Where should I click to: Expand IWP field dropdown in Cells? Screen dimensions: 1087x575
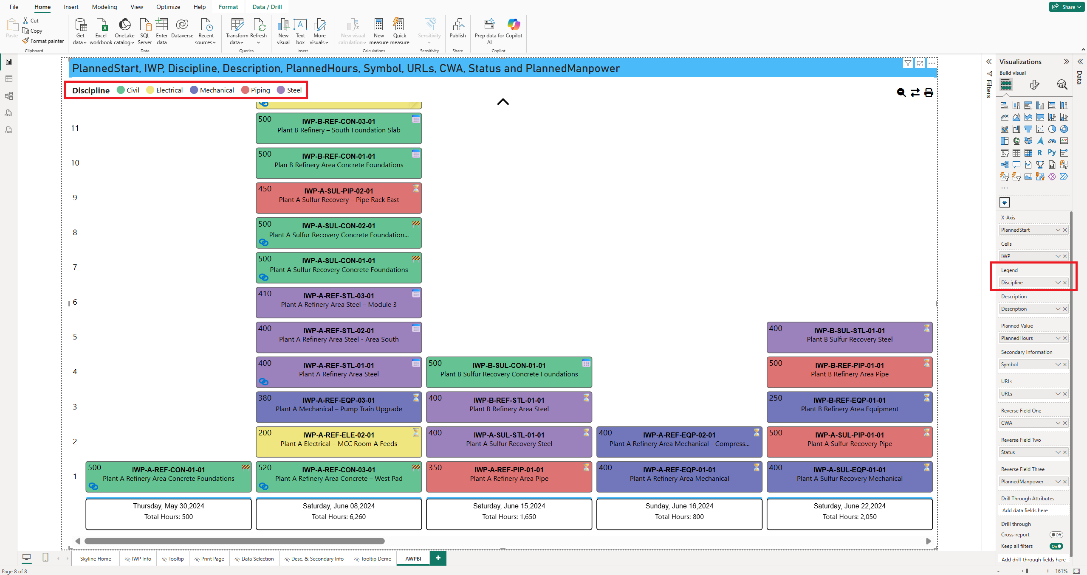(x=1058, y=256)
